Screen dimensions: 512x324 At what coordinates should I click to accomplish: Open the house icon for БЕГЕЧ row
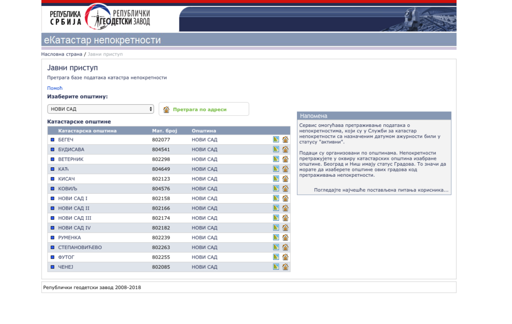point(285,139)
